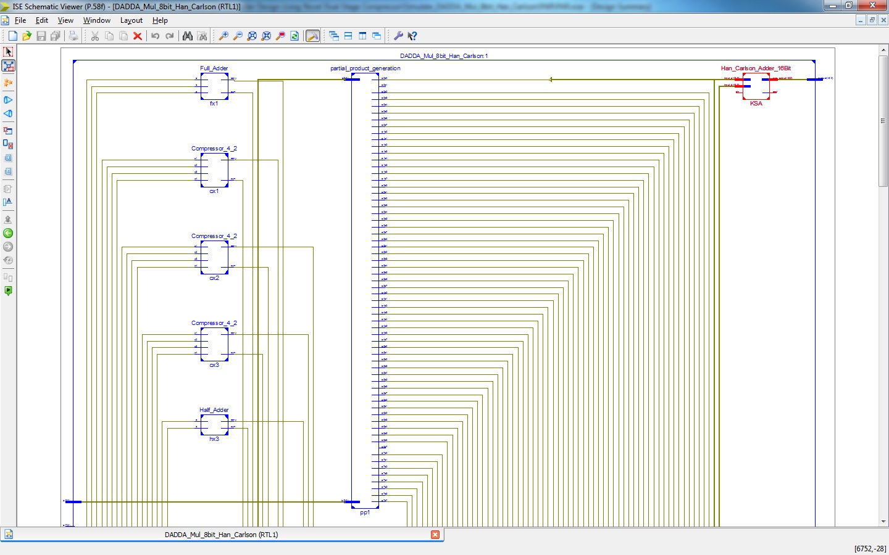
Task: Click the Cut scissors icon
Action: pyautogui.click(x=95, y=36)
